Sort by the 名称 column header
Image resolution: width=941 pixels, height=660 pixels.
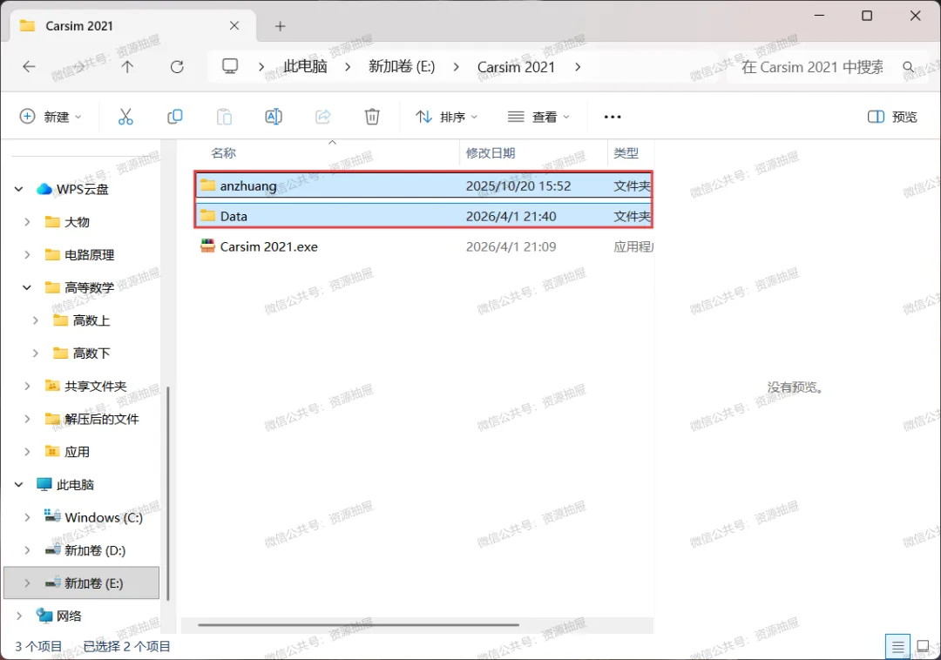click(223, 153)
